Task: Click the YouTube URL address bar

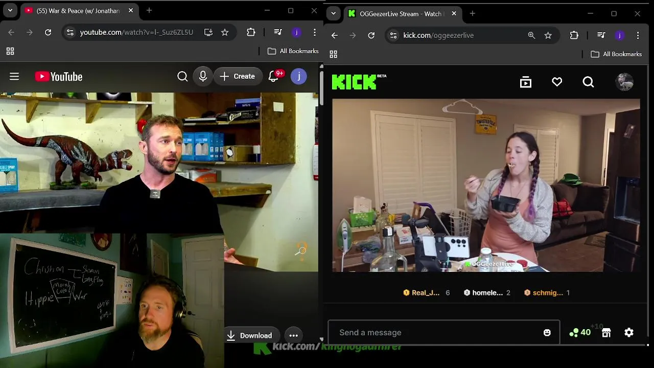Action: click(x=136, y=32)
